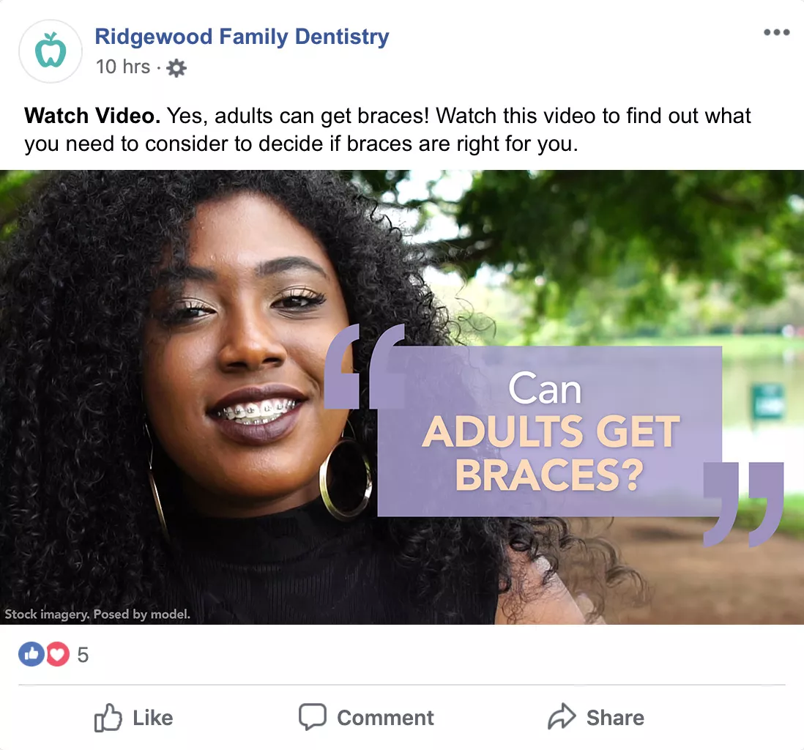Open the three-dot post options menu

(777, 32)
